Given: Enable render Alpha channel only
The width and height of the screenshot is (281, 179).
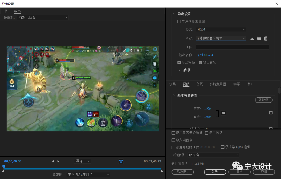Looking at the screenshot, I should point(222,147).
